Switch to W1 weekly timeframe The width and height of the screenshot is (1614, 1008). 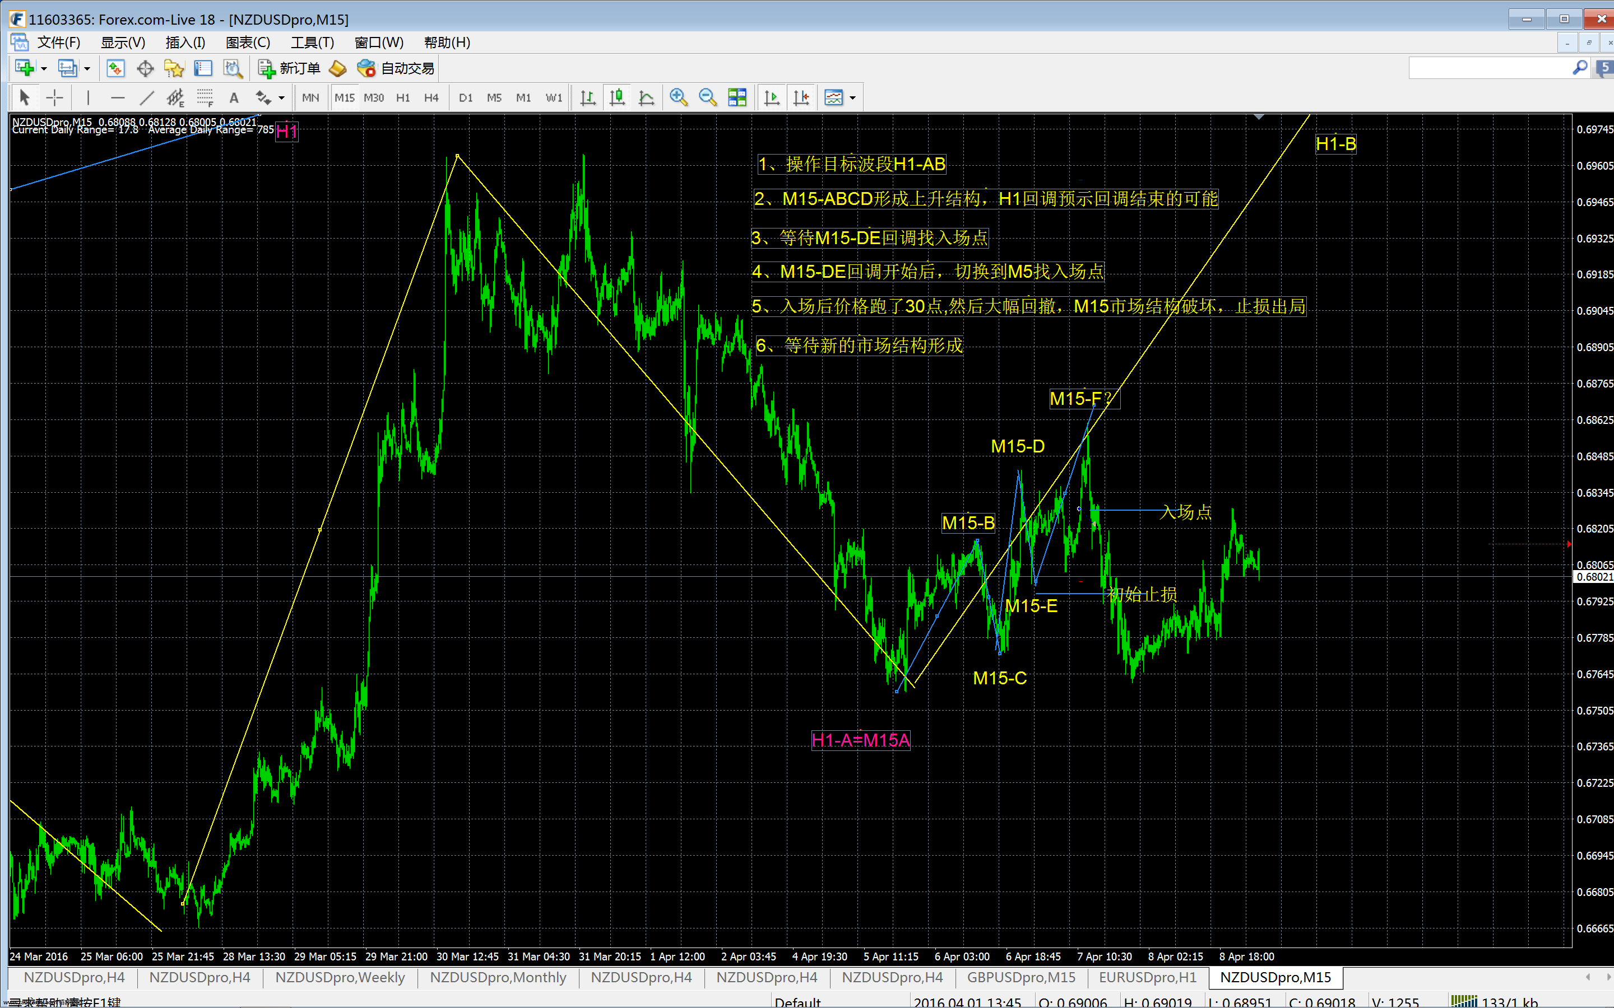554,98
